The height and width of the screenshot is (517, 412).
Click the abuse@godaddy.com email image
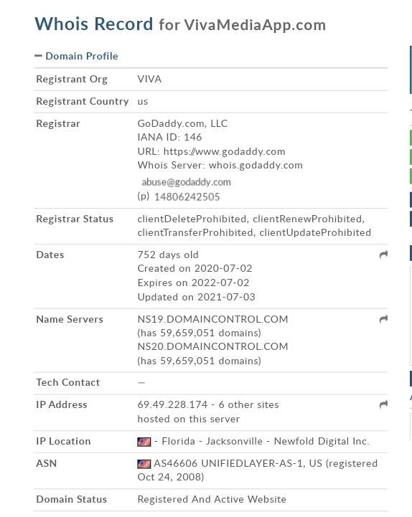point(186,182)
